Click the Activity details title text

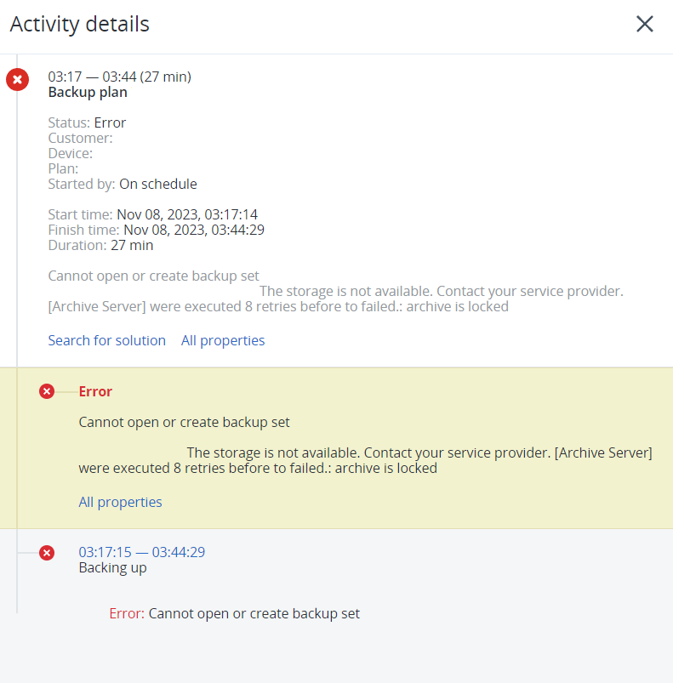(x=79, y=24)
